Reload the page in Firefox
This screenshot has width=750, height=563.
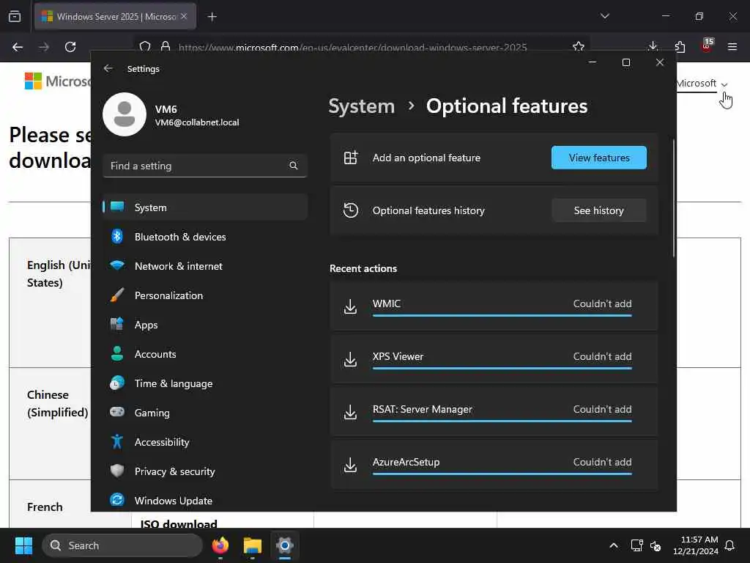tap(70, 47)
